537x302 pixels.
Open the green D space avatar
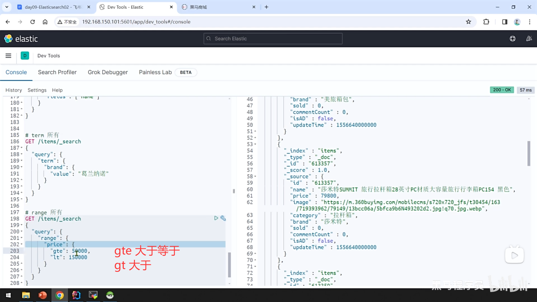tap(25, 56)
